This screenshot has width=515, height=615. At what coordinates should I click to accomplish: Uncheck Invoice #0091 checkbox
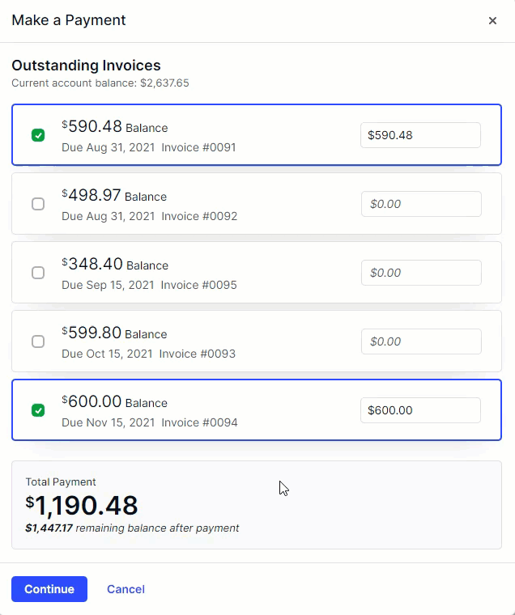pyautogui.click(x=38, y=135)
